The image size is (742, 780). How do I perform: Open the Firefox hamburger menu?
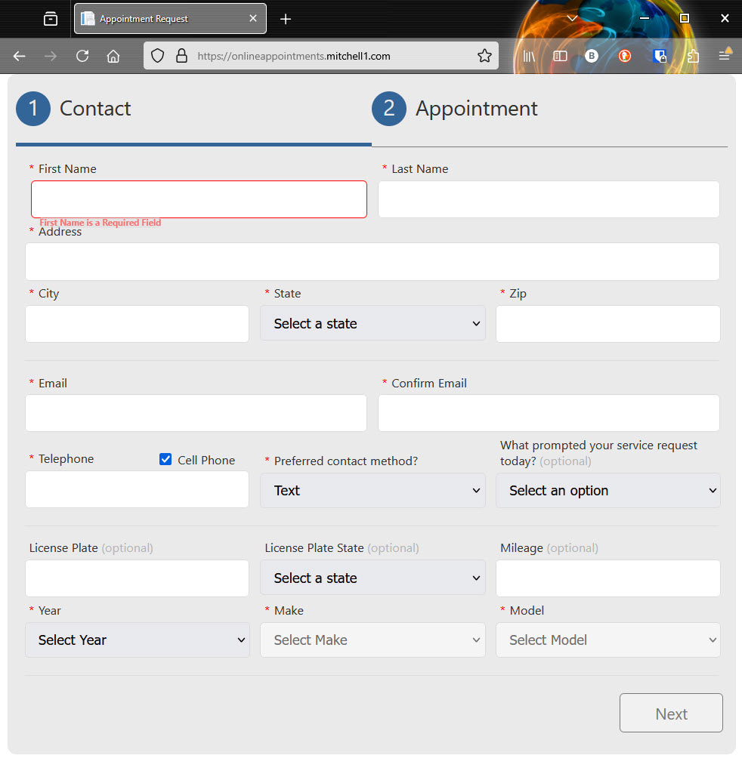pyautogui.click(x=725, y=54)
